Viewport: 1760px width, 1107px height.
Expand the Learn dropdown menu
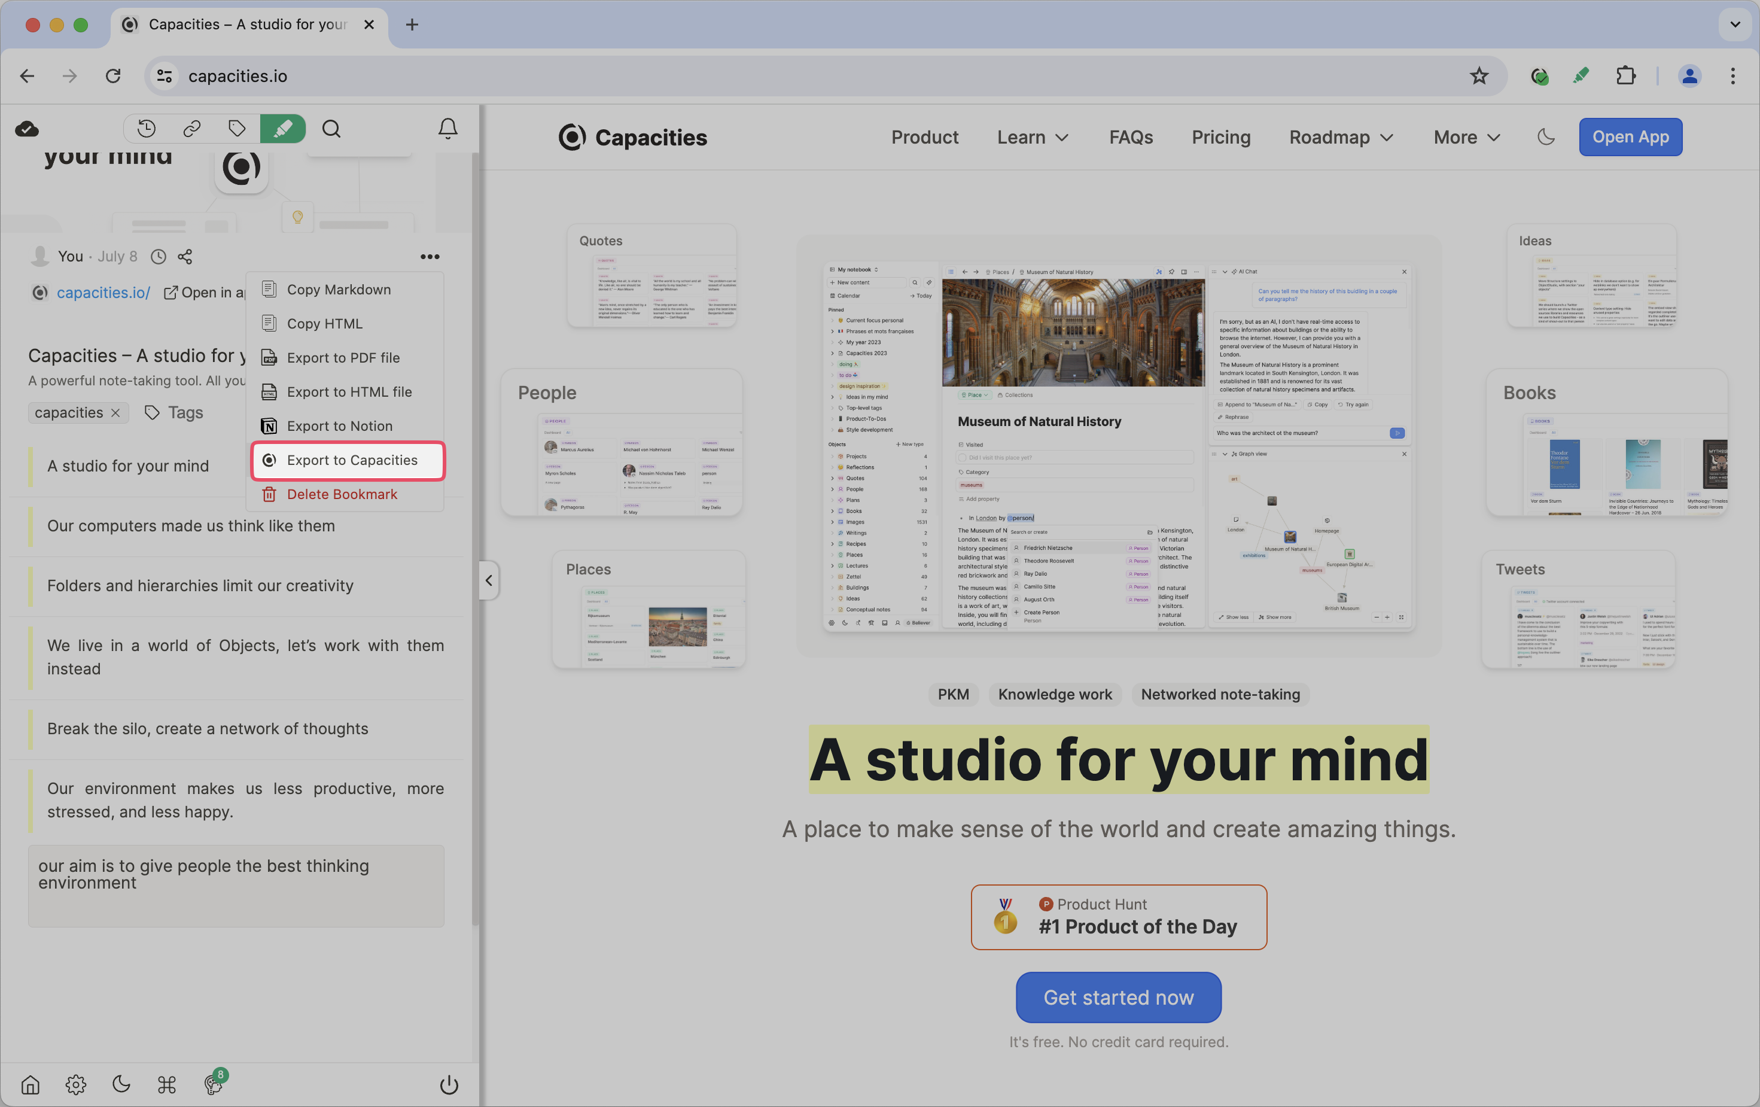click(1033, 137)
